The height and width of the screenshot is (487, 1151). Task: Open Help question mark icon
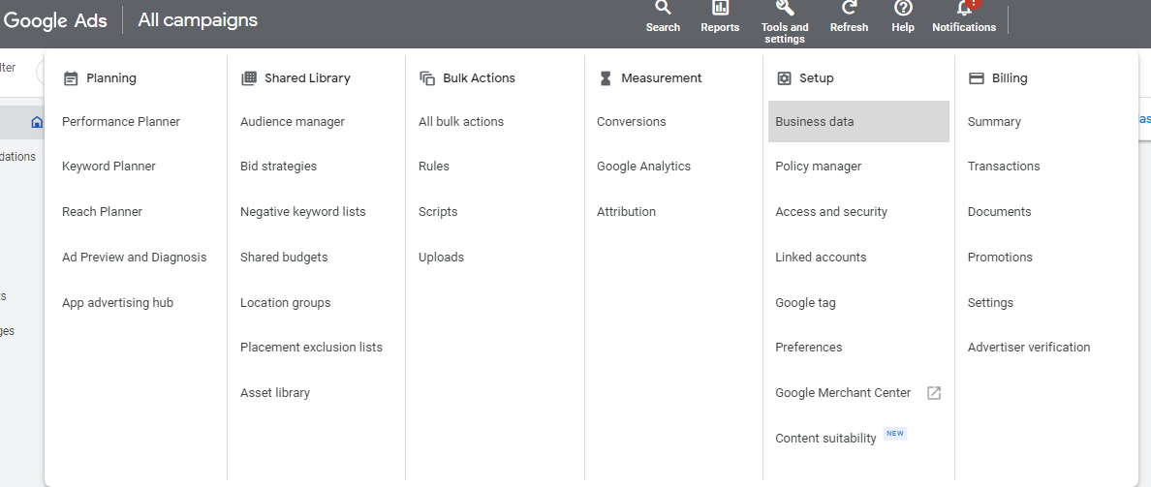[x=903, y=9]
